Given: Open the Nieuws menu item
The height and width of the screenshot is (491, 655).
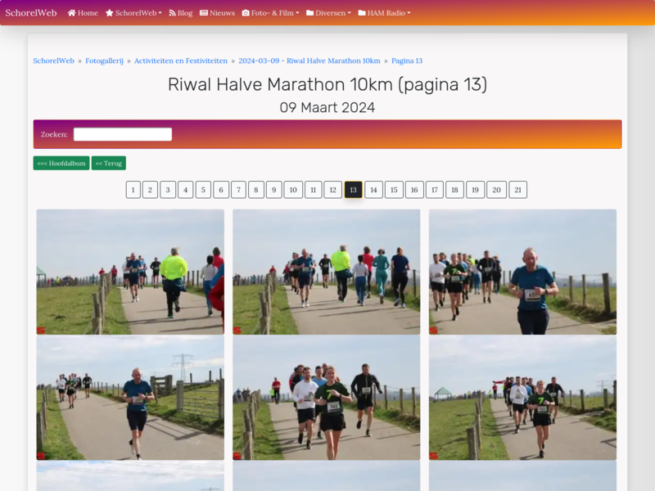Looking at the screenshot, I should click(217, 13).
